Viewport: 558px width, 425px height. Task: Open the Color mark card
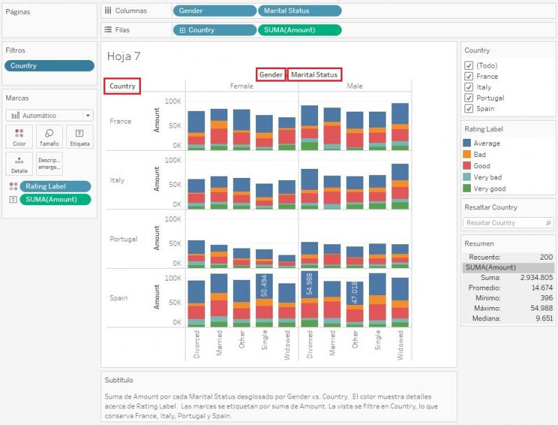coord(19,137)
